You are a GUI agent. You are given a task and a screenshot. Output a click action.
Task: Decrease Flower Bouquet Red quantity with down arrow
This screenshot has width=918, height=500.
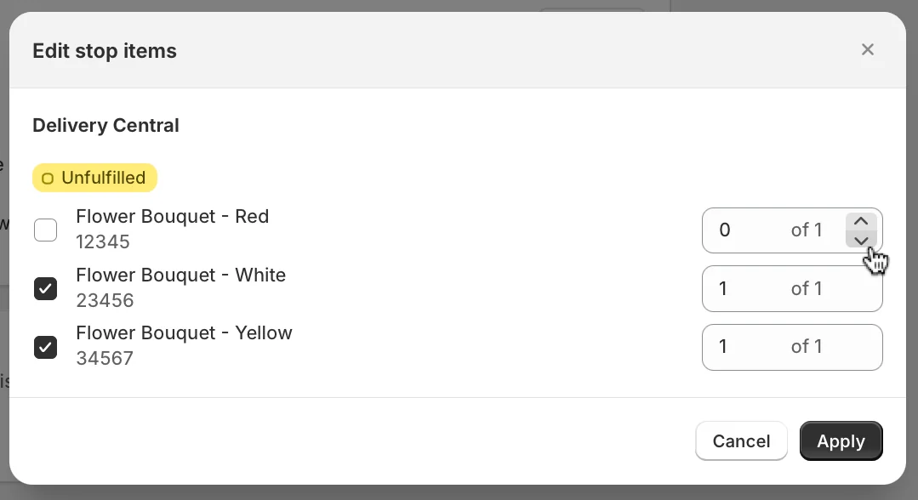[x=861, y=240]
